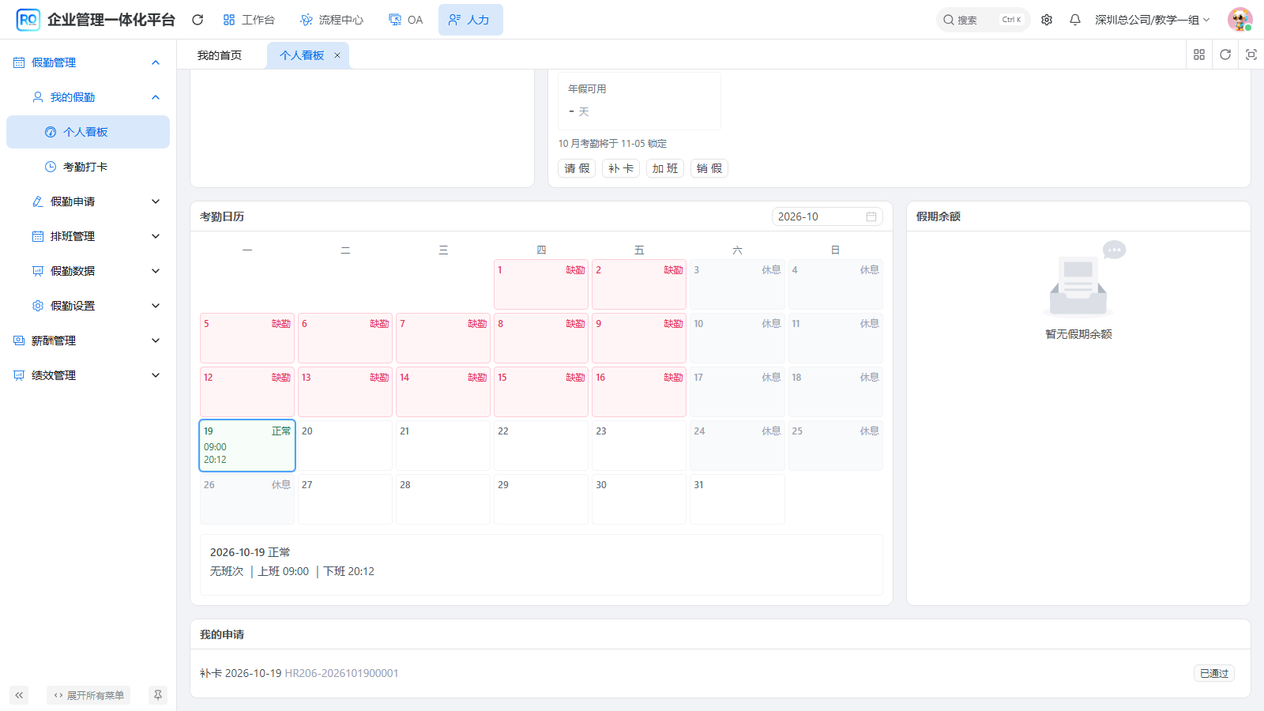
Task: Open the settings gear icon
Action: [x=1047, y=20]
